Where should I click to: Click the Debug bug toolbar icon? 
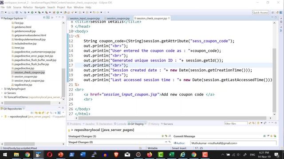[25, 12]
